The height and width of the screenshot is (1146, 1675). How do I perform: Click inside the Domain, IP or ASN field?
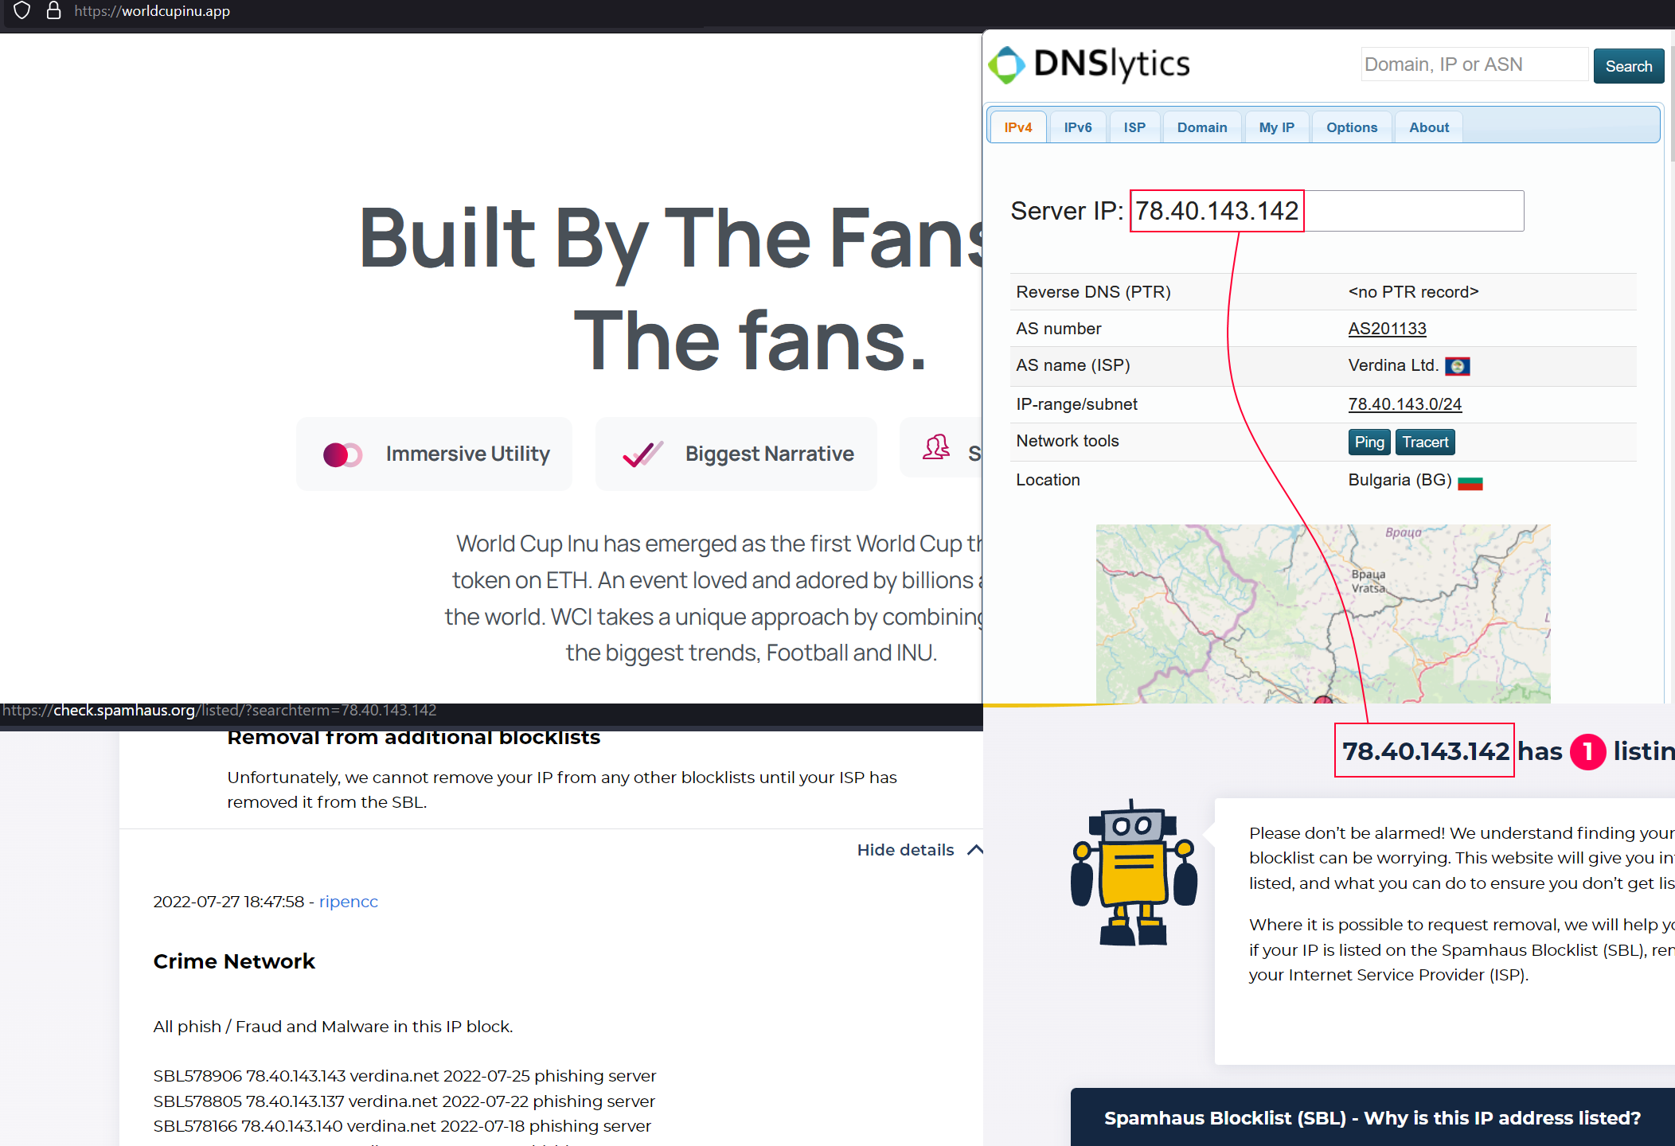pos(1473,64)
